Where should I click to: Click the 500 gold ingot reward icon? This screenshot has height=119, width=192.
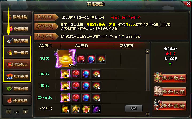(65, 59)
